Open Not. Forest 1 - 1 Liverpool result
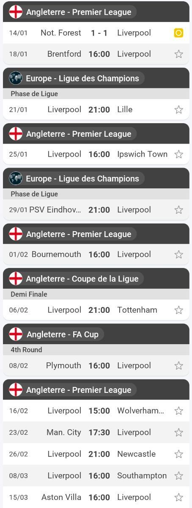The height and width of the screenshot is (508, 192). click(x=96, y=33)
